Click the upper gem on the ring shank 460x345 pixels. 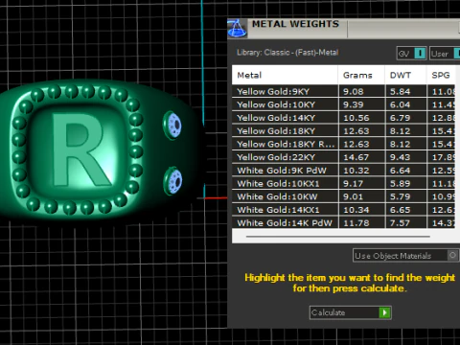(173, 126)
